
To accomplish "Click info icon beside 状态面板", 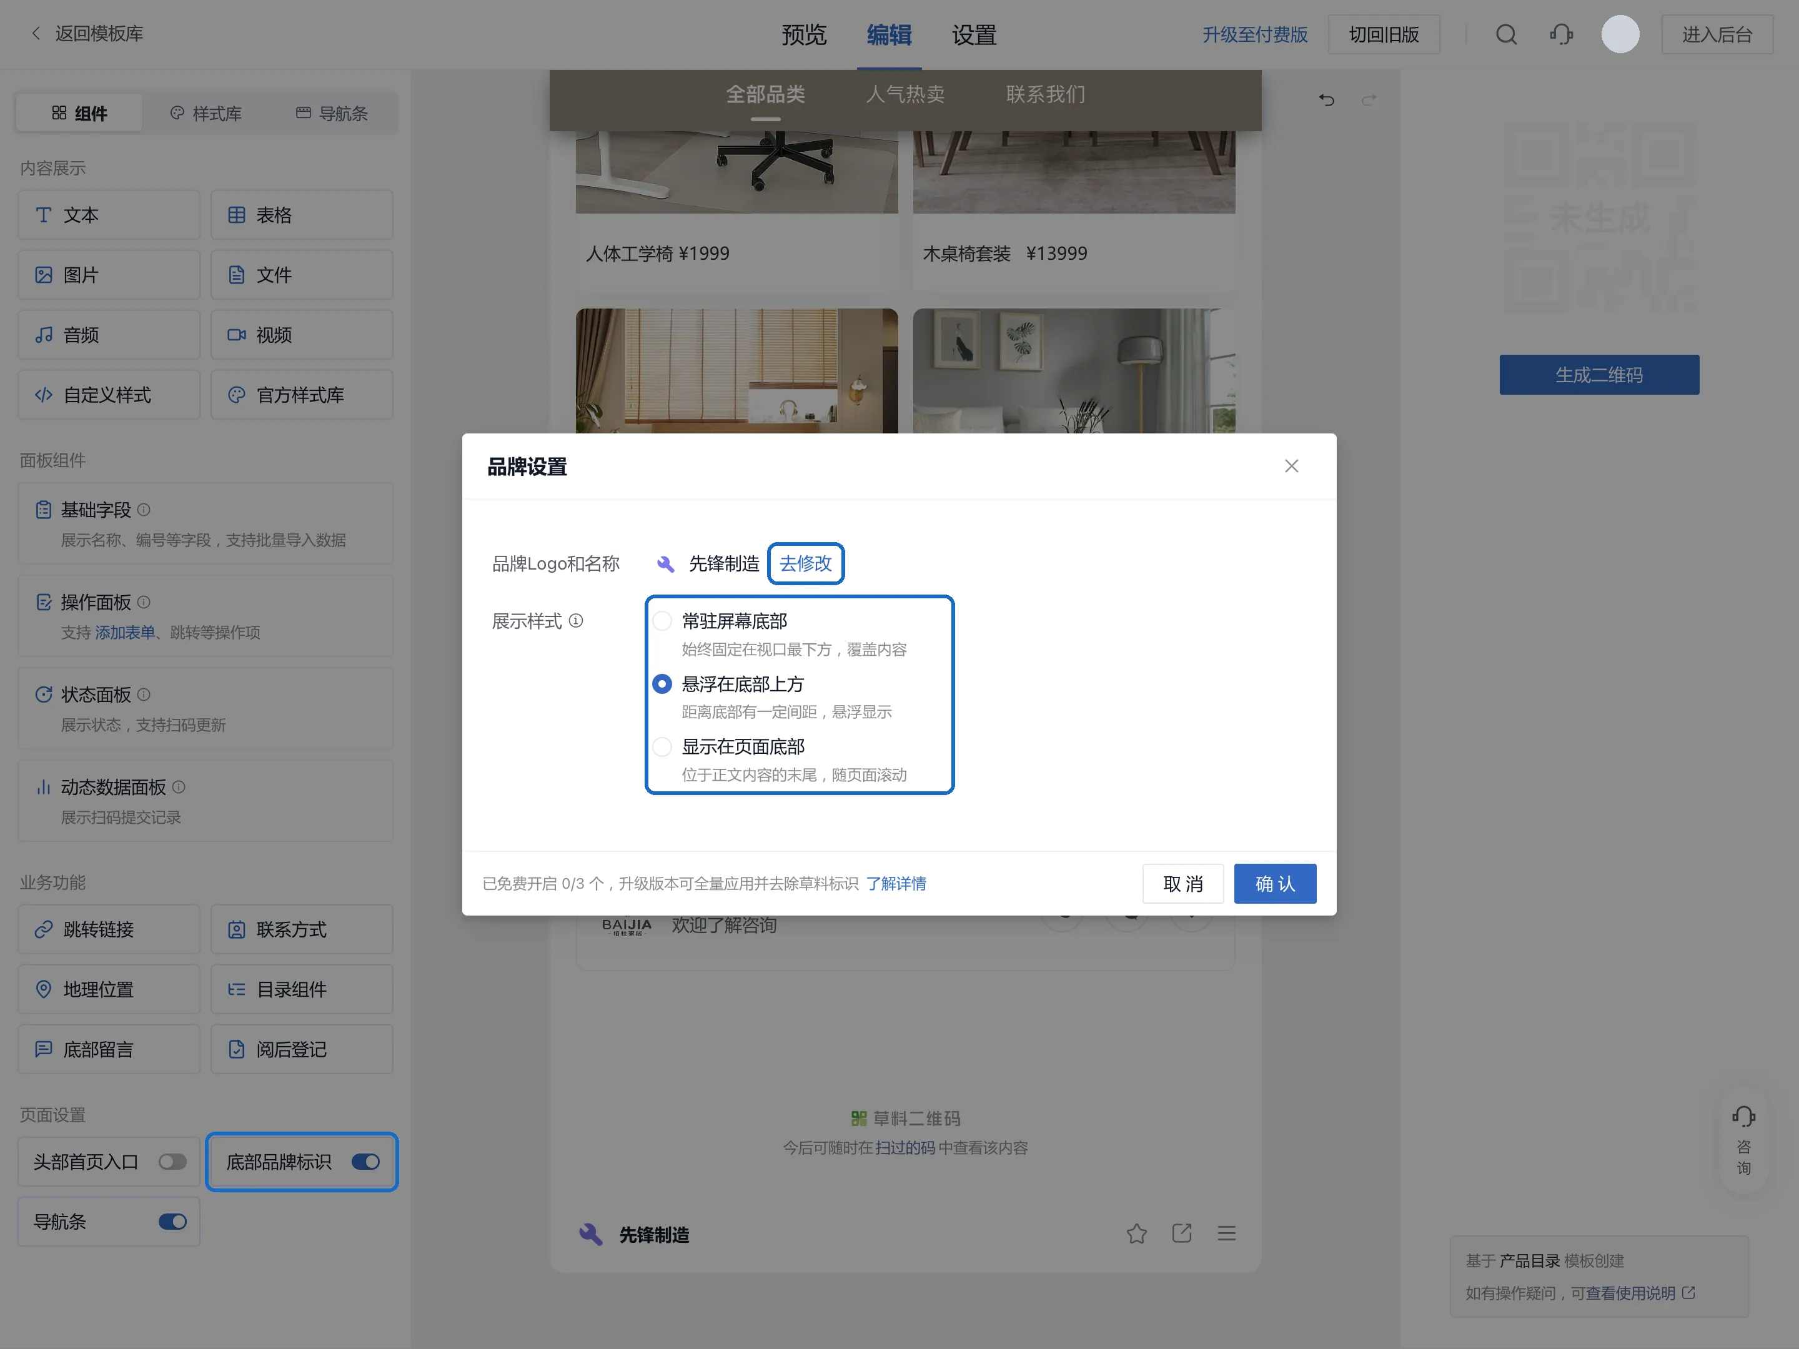I will point(144,694).
